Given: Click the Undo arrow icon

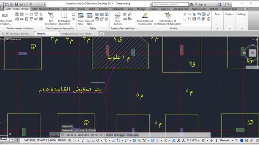Looking at the screenshot, I should pos(31,4).
